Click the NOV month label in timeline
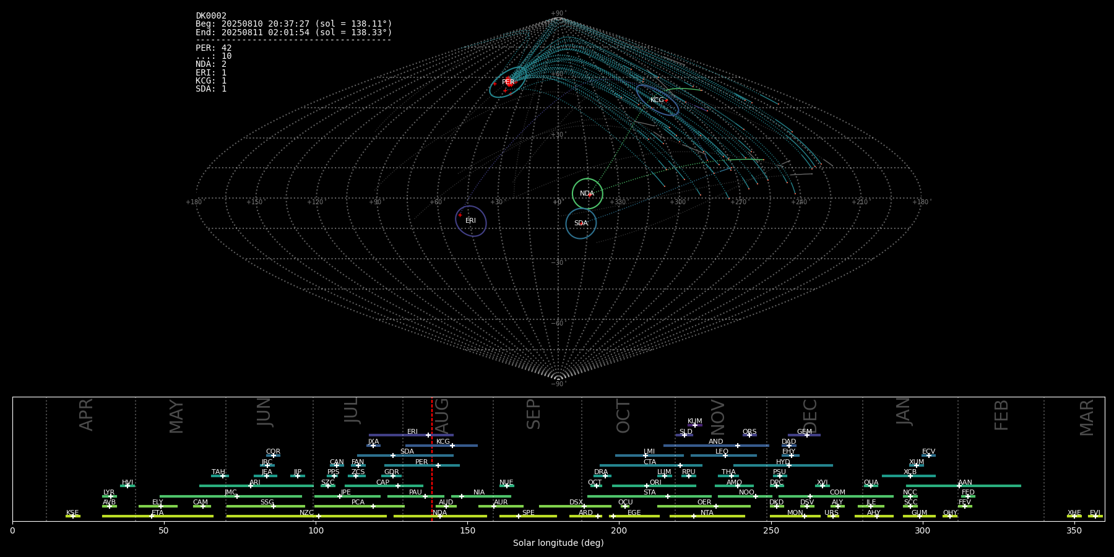Viewport: 1114px width, 557px height. point(717,417)
